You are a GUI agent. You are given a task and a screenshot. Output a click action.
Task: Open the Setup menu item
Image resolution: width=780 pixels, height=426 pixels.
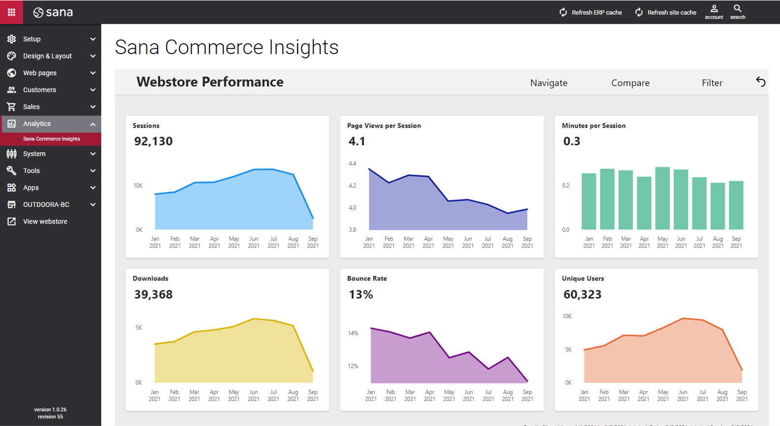coord(51,39)
